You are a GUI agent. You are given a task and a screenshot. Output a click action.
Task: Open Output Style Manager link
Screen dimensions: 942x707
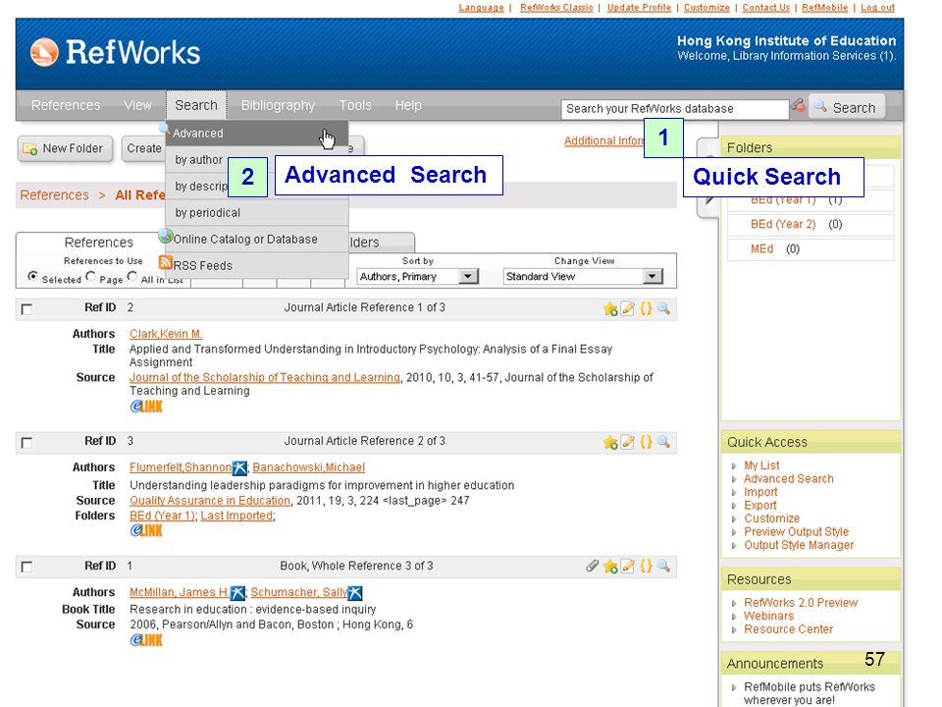799,545
